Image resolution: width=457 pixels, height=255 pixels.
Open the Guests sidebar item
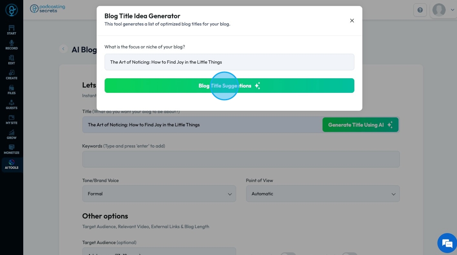pyautogui.click(x=11, y=105)
